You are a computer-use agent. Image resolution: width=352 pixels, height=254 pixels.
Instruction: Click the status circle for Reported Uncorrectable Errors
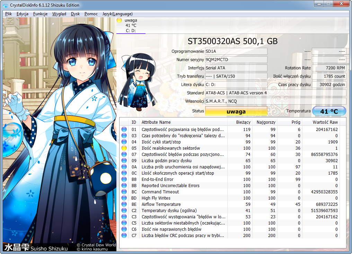[124, 185]
